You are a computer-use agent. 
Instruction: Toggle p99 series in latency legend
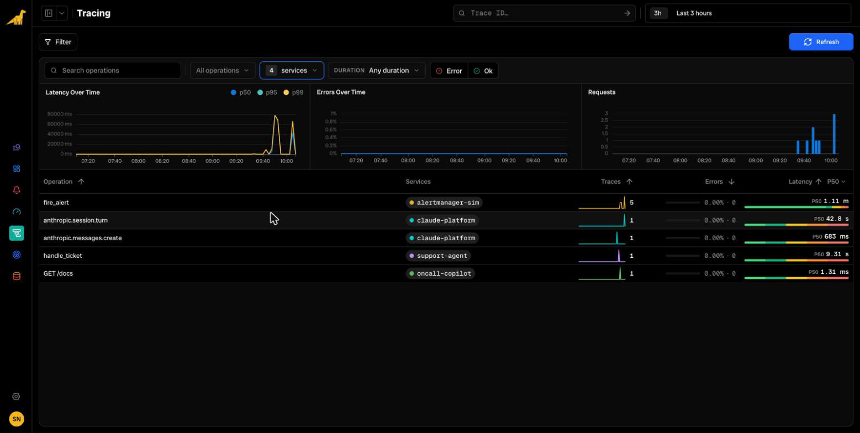(293, 92)
